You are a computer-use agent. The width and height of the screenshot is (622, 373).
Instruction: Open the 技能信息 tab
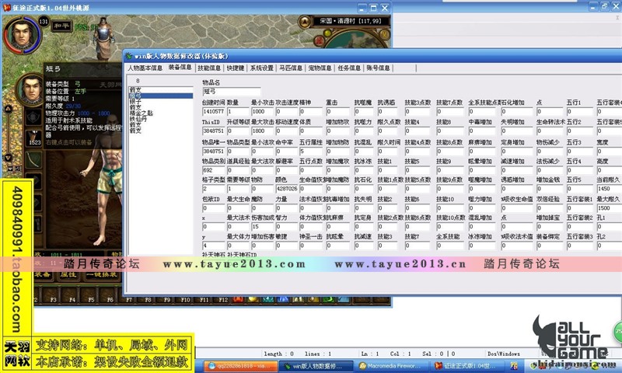[x=211, y=68]
